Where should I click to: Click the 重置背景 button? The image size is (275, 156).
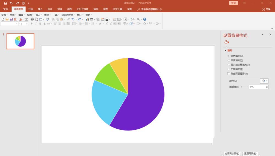click(250, 154)
